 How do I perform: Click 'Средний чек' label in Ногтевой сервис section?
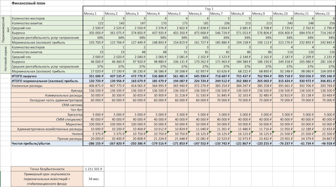(47, 57)
